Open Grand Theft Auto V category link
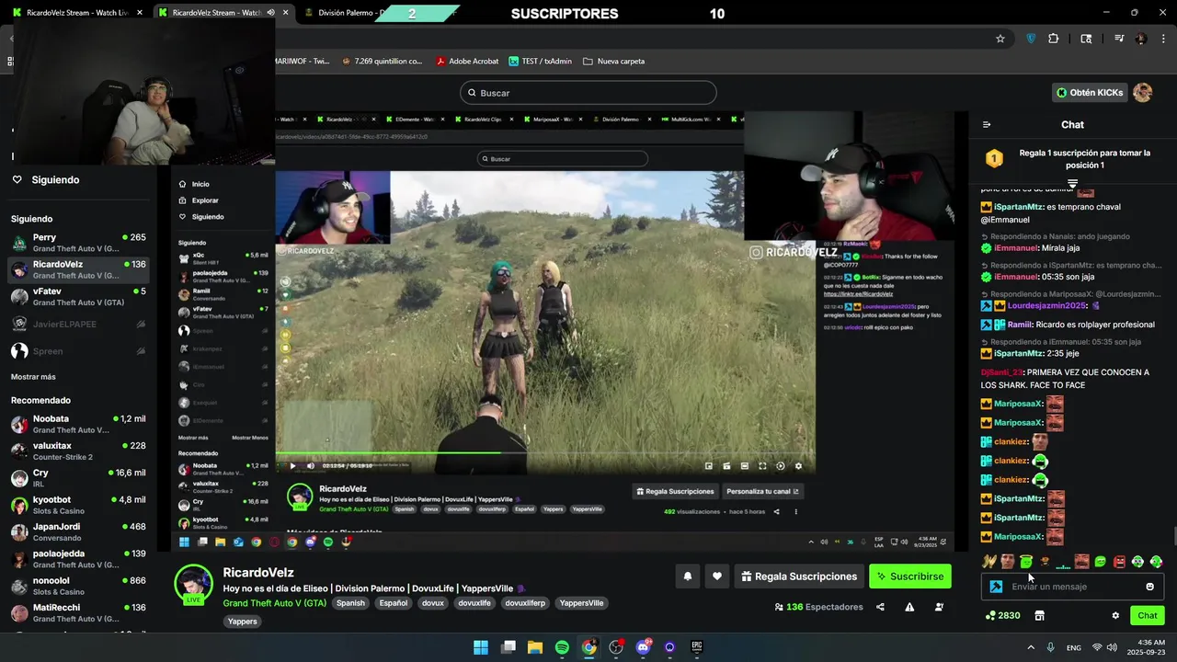The width and height of the screenshot is (1177, 662). tap(275, 603)
